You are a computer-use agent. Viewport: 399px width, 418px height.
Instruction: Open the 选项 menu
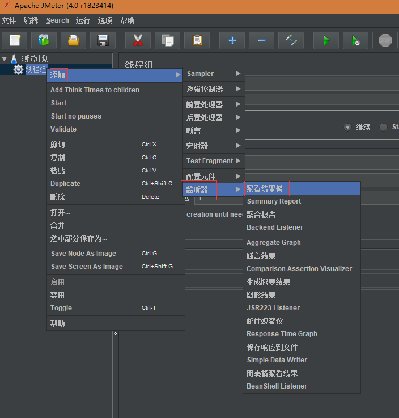coord(105,20)
